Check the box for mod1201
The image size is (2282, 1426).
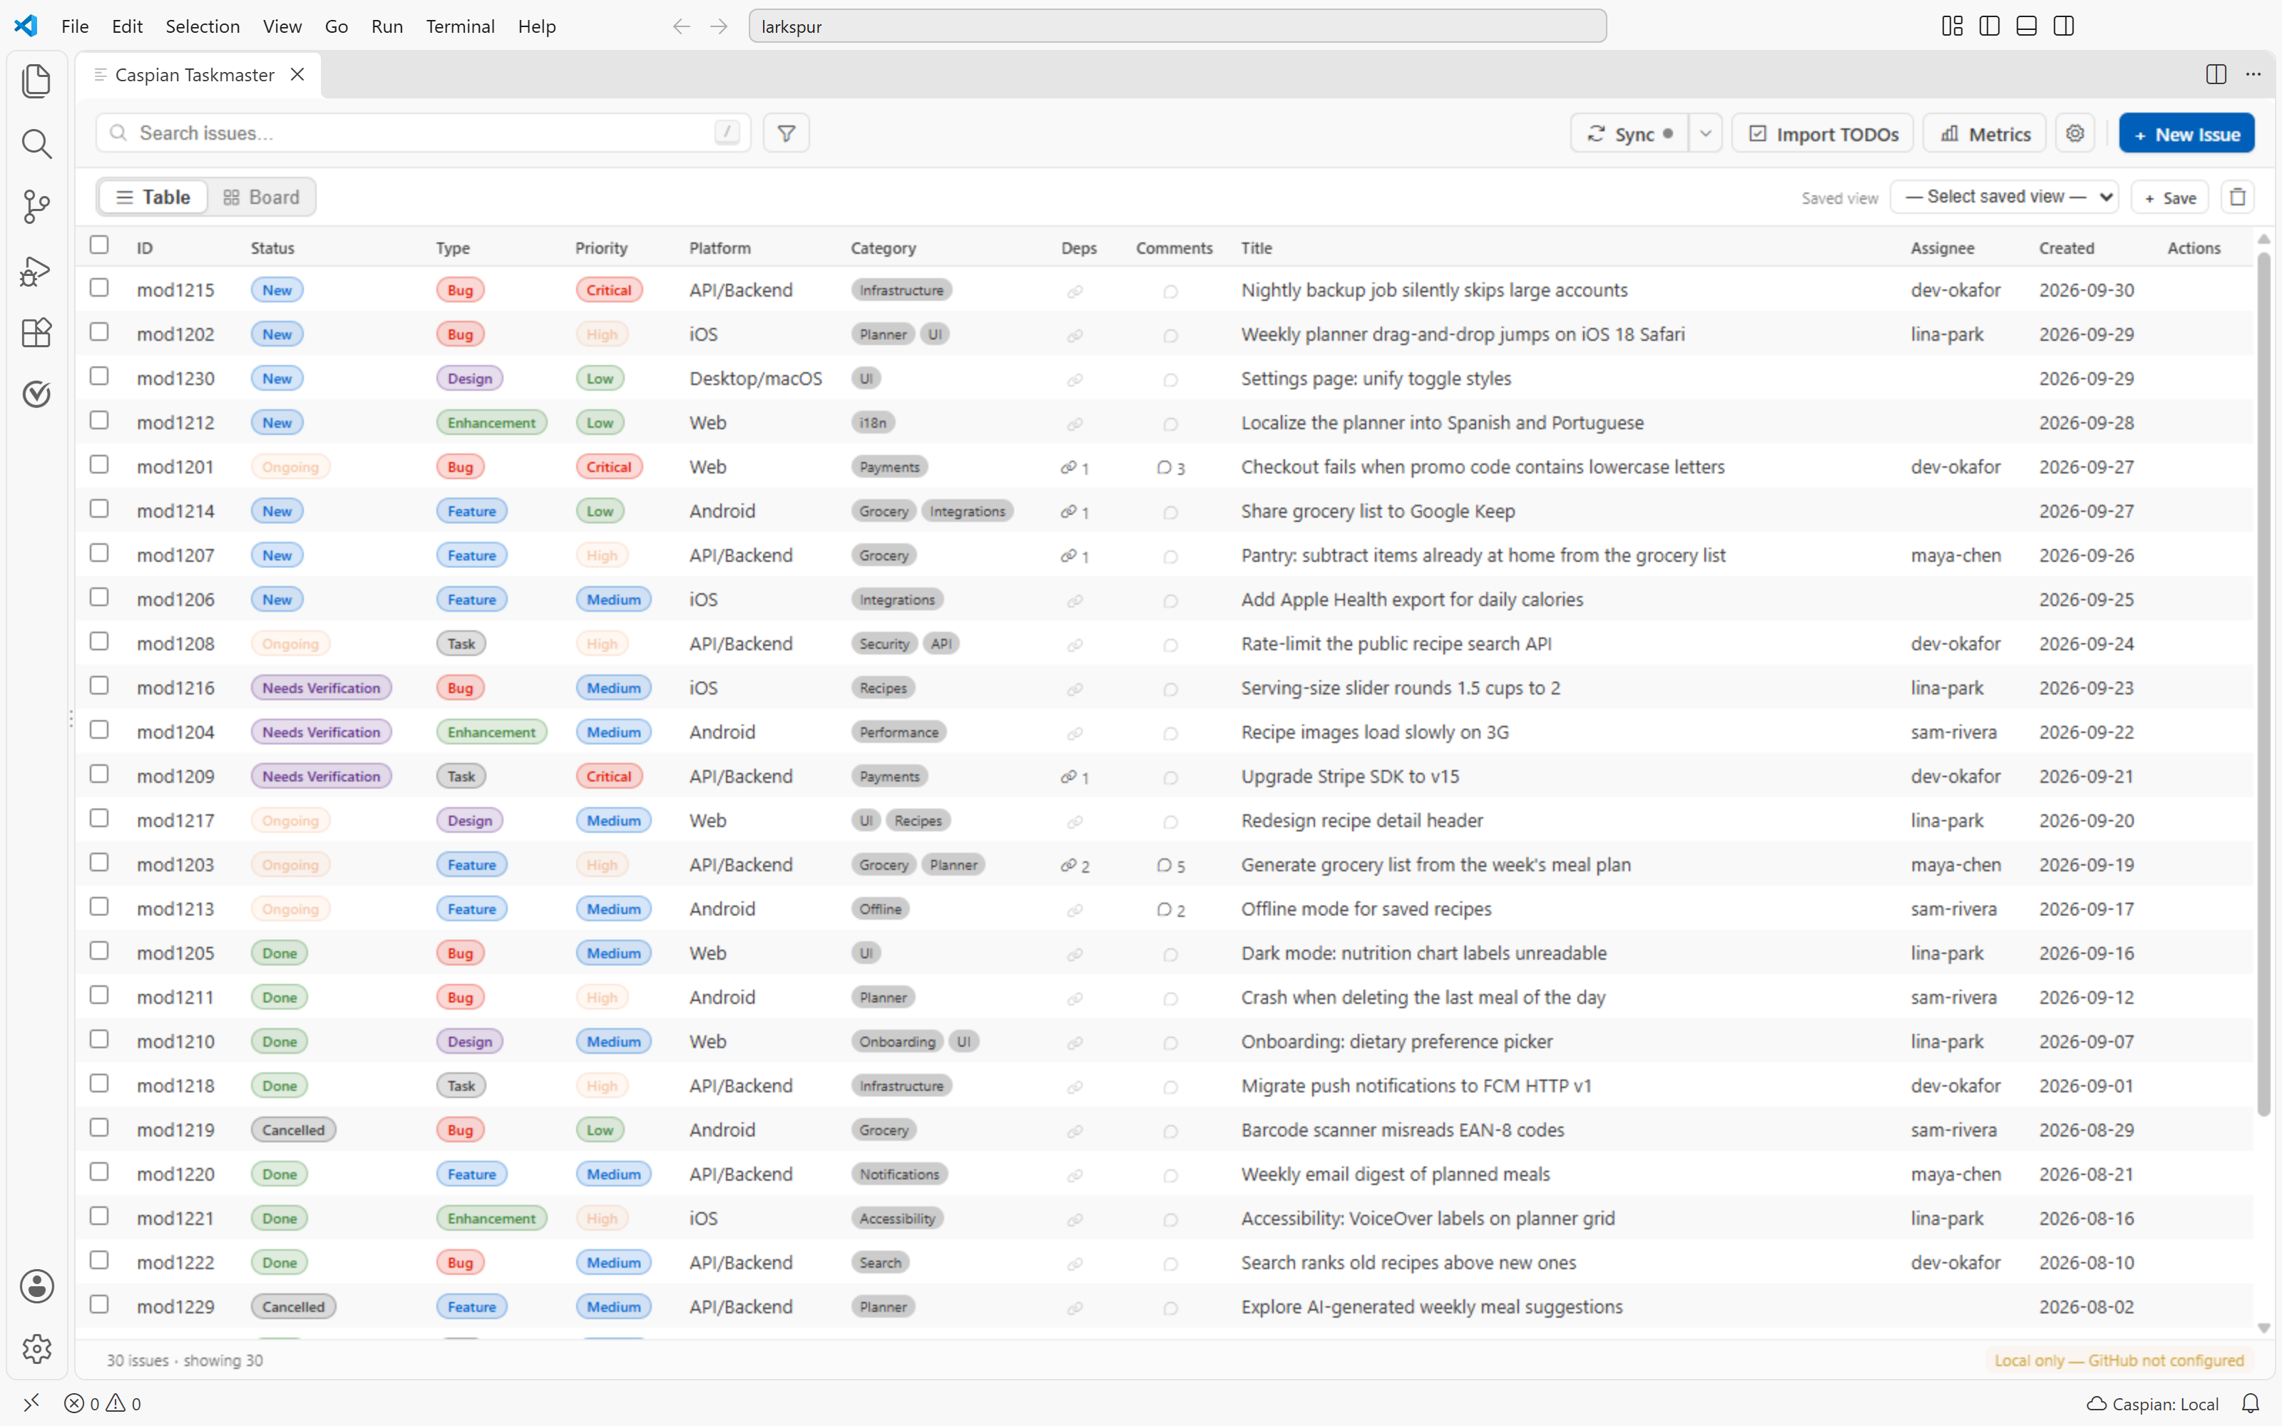click(99, 464)
